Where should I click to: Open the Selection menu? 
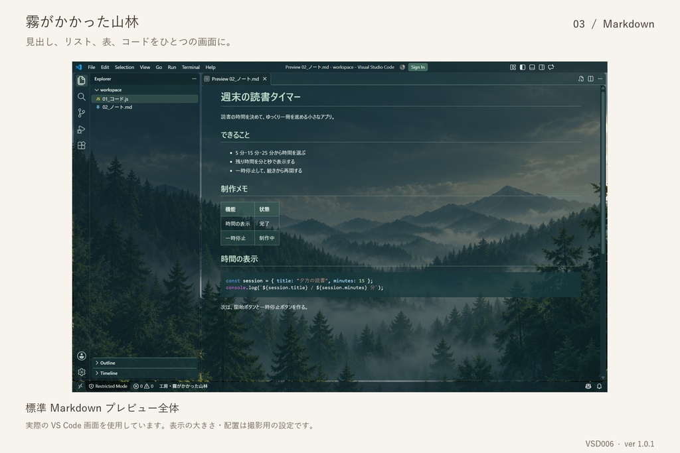124,67
